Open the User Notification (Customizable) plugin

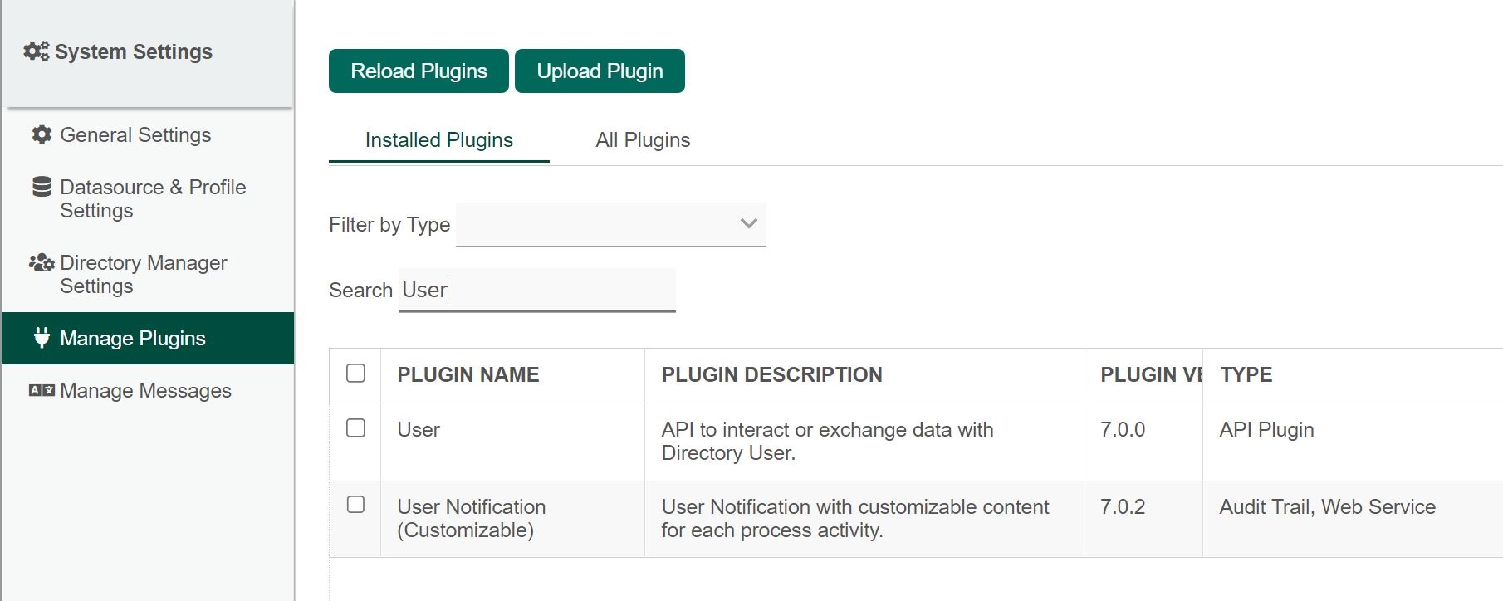[x=471, y=518]
